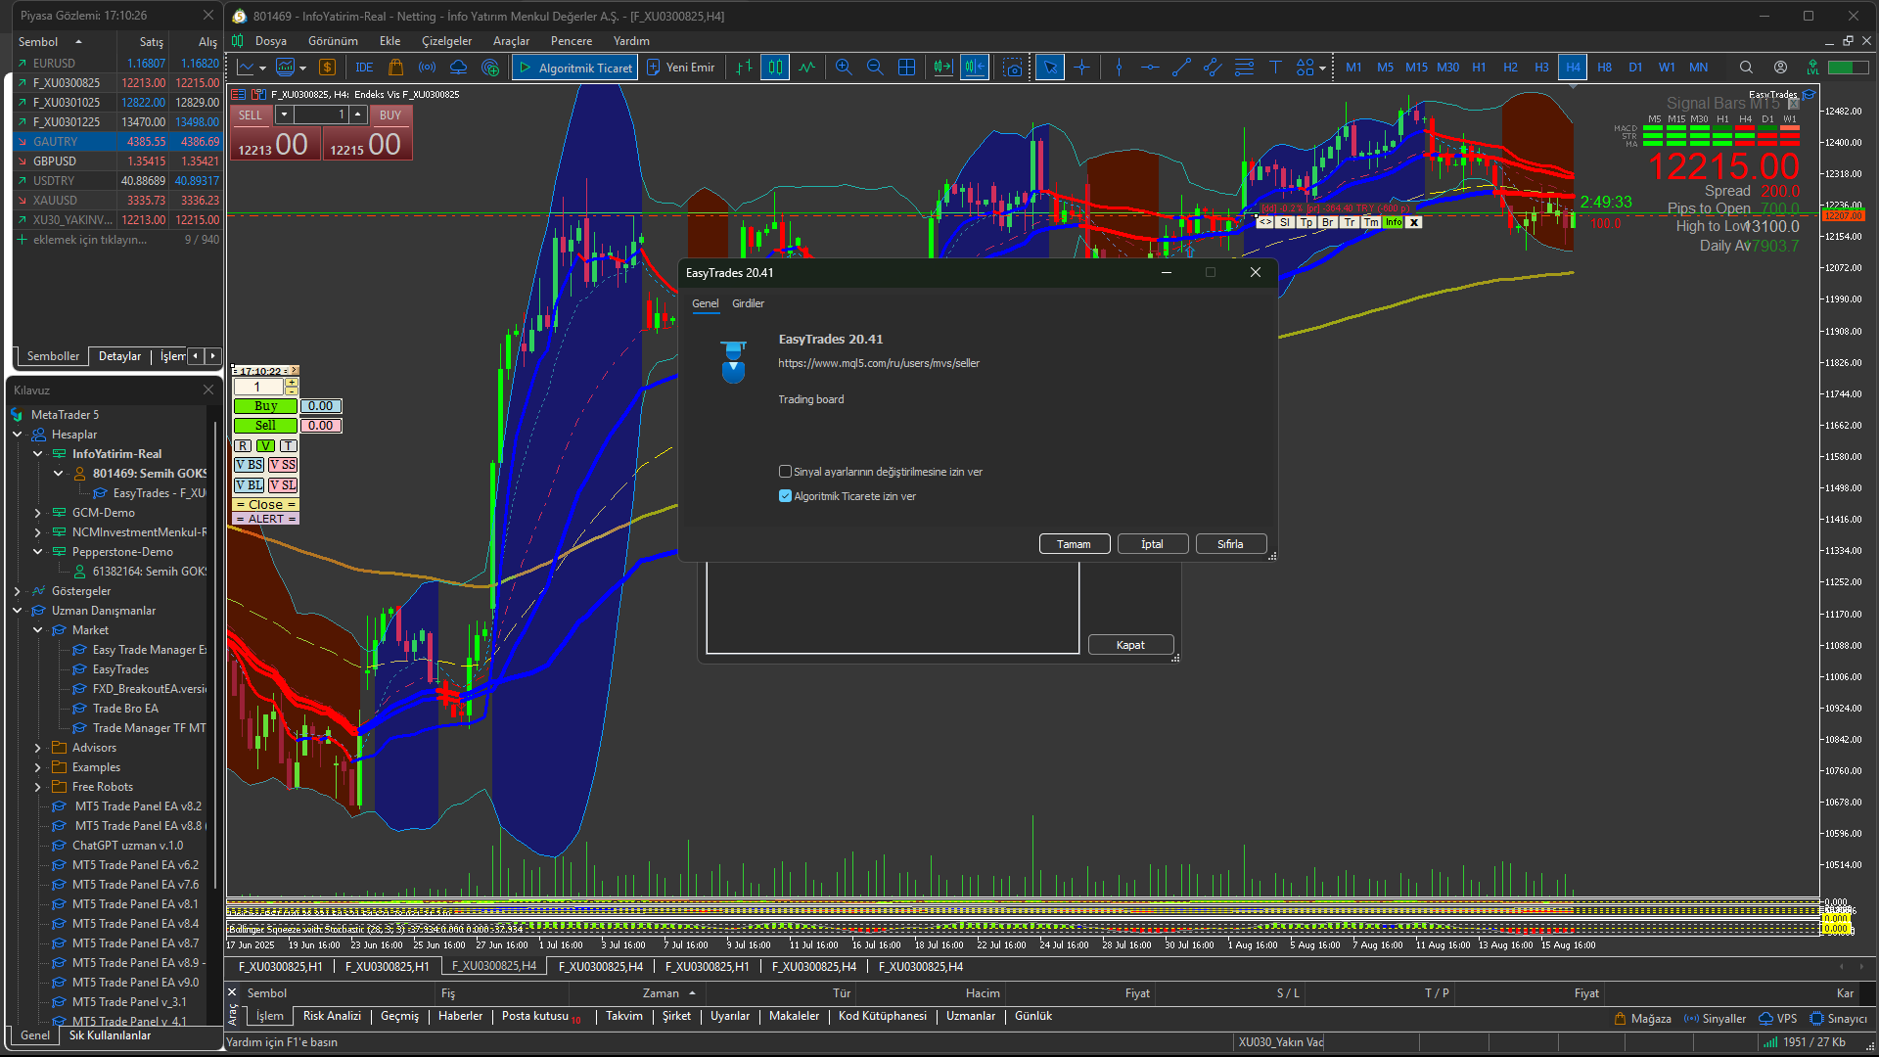The height and width of the screenshot is (1057, 1879).
Task: Select the crosshair cursor tool
Action: [x=1081, y=68]
